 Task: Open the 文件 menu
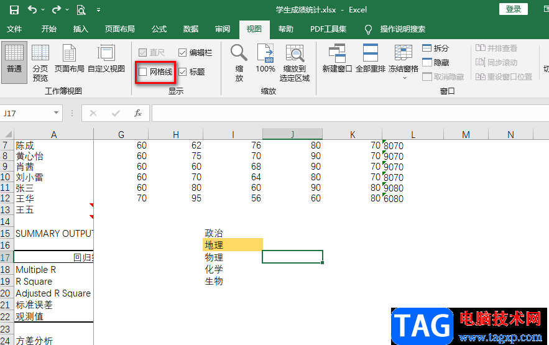pyautogui.click(x=14, y=29)
